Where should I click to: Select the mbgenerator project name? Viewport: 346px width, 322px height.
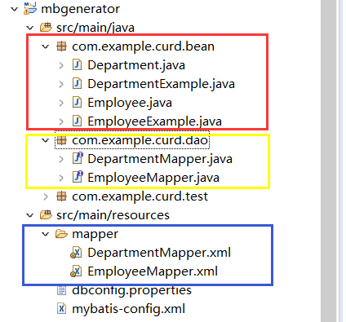tap(80, 9)
